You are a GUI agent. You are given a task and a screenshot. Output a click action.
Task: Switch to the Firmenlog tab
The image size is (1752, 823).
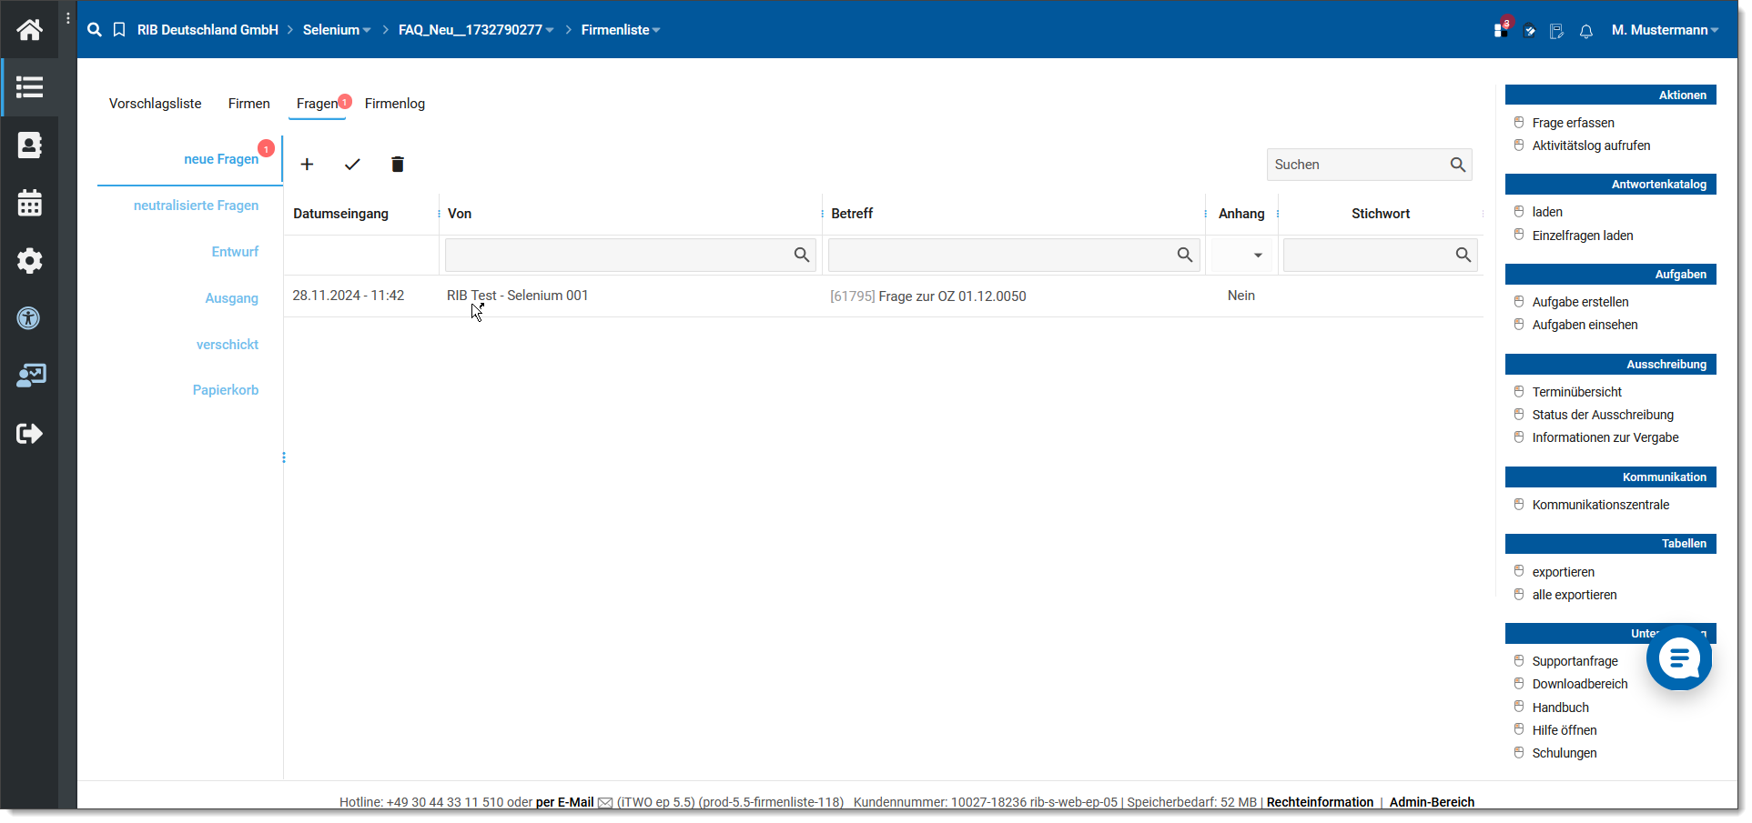(x=394, y=104)
